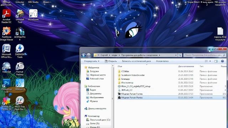The width and height of the screenshot is (228, 128).
Task: Focus the Explorer search field
Action: (203, 55)
